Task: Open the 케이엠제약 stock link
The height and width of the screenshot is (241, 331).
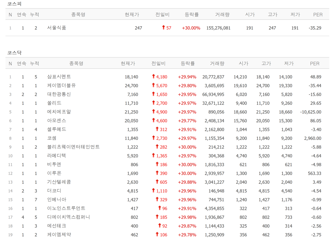Action: pyautogui.click(x=59, y=235)
